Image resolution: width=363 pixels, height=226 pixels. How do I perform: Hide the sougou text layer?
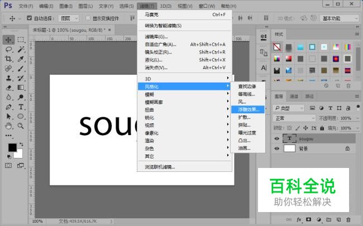tap(276, 138)
